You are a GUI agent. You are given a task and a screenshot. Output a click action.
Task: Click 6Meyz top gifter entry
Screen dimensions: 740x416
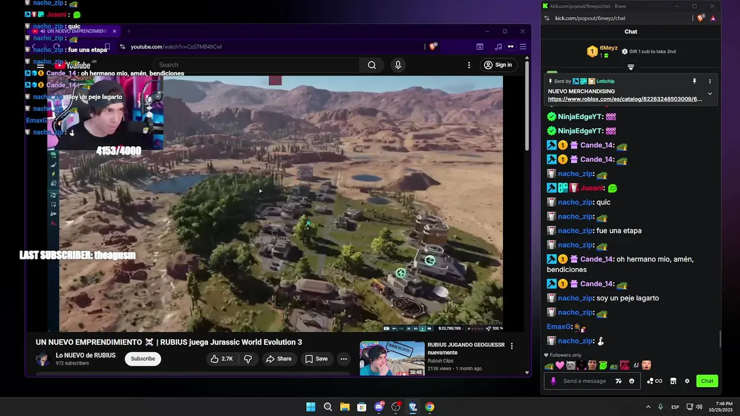tap(602, 51)
